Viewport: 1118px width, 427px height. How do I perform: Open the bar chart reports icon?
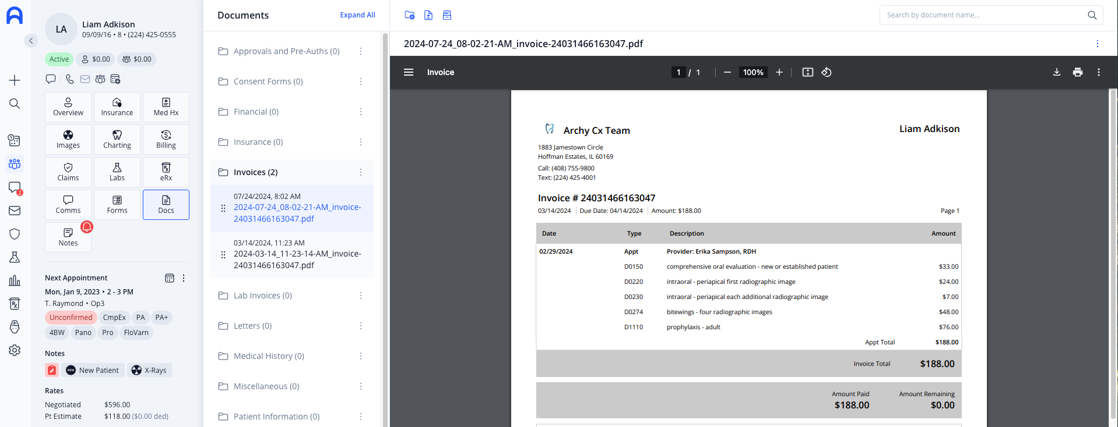(15, 280)
